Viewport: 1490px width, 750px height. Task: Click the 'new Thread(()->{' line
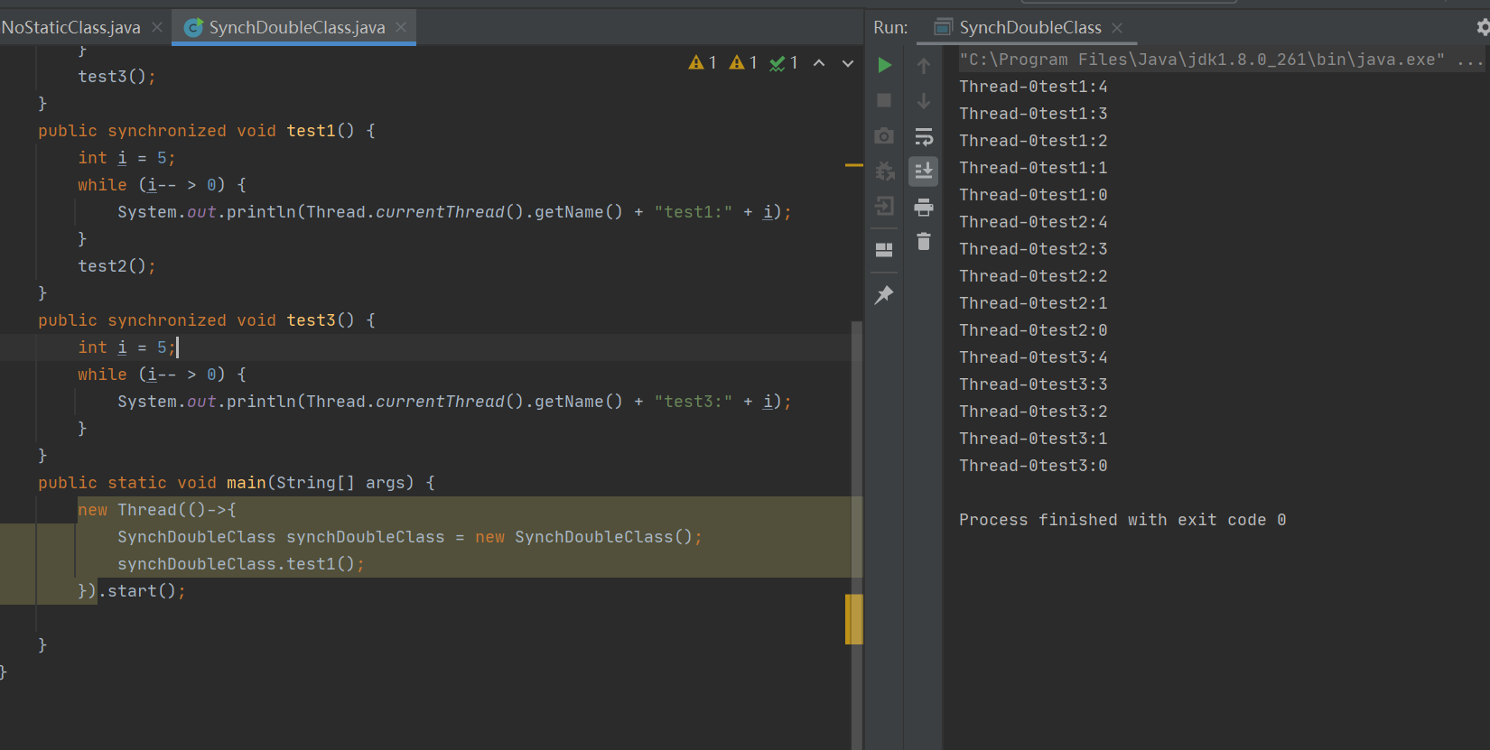(x=157, y=510)
